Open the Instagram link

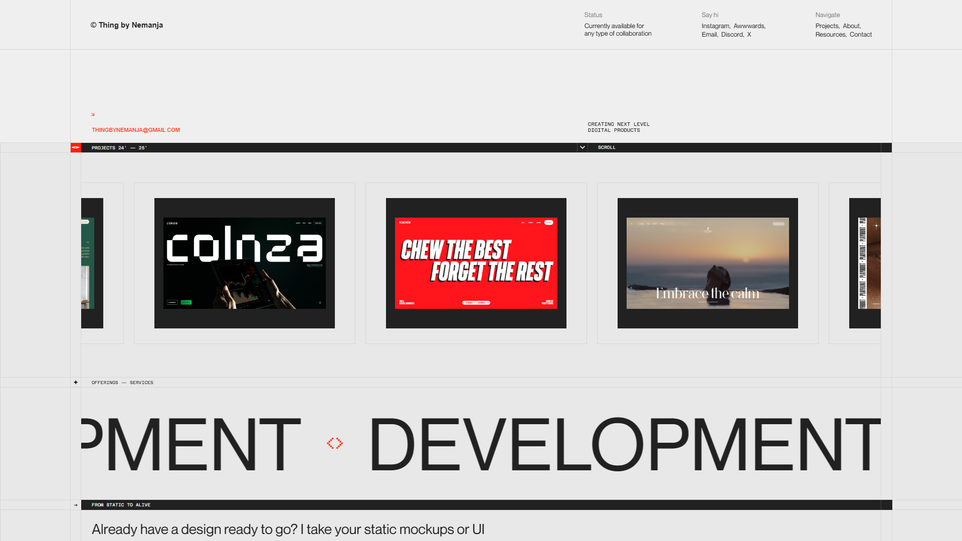click(x=715, y=26)
